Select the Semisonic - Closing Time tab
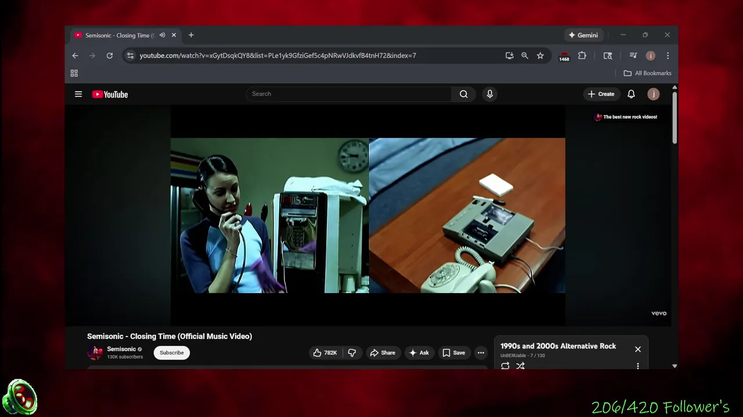Screen dimensions: 743x417 pos(119,35)
